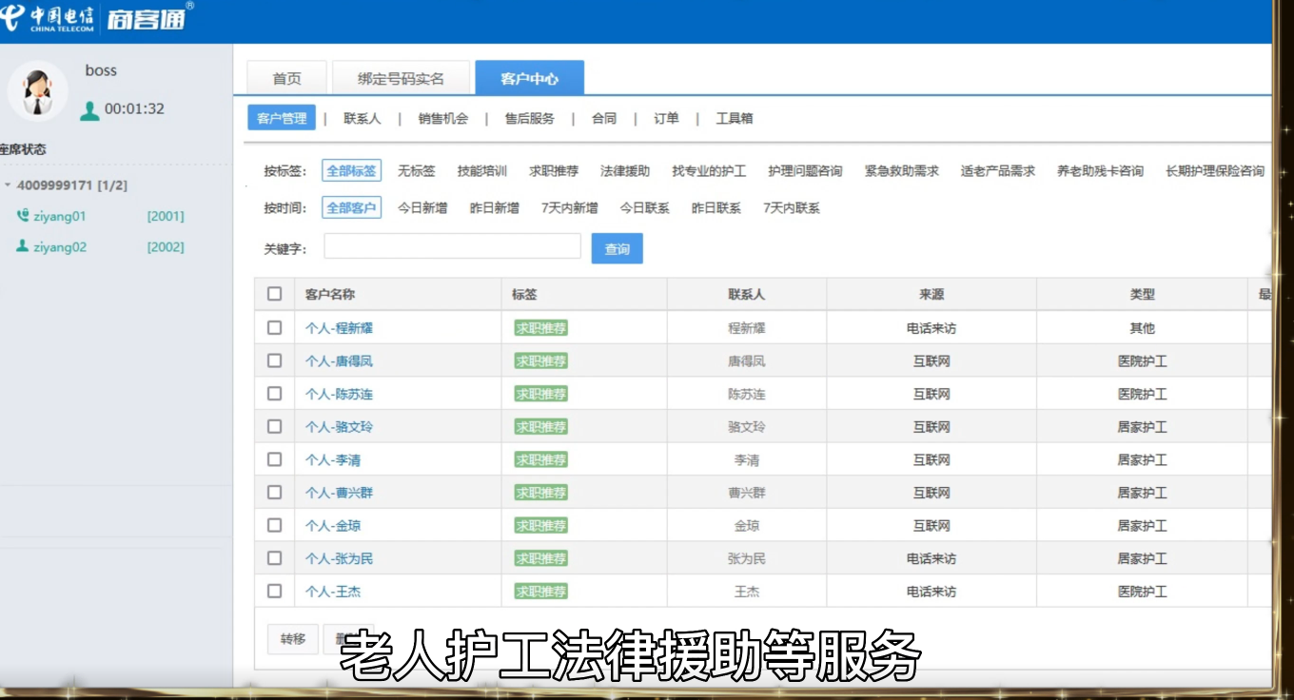Click the 来源 column header
The width and height of the screenshot is (1294, 700).
tap(931, 295)
